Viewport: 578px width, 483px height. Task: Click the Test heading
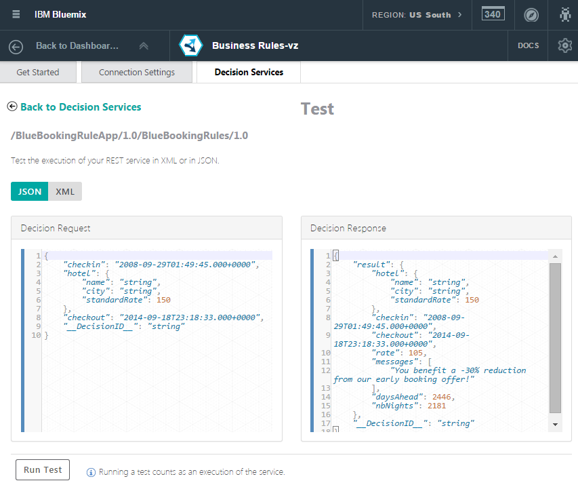tap(317, 109)
